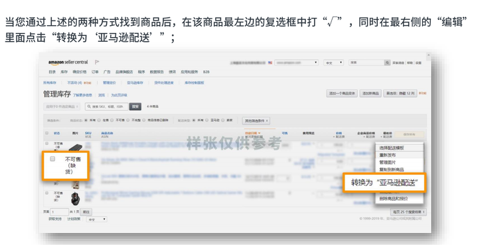478x245 pixels.
Task: Tick the checkbox of the gaming mouse row
Action: point(46,193)
